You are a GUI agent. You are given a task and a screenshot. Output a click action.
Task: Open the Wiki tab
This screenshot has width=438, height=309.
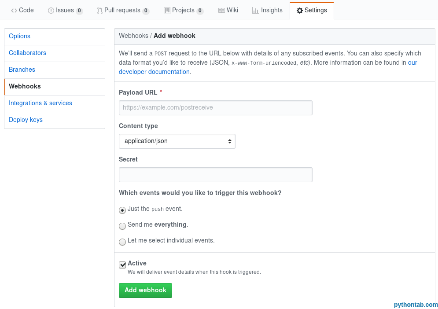[228, 10]
